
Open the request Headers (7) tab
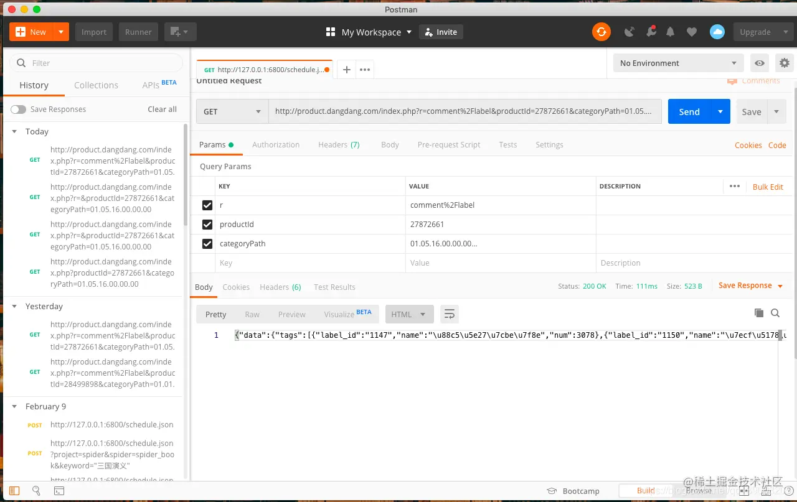[x=339, y=144]
